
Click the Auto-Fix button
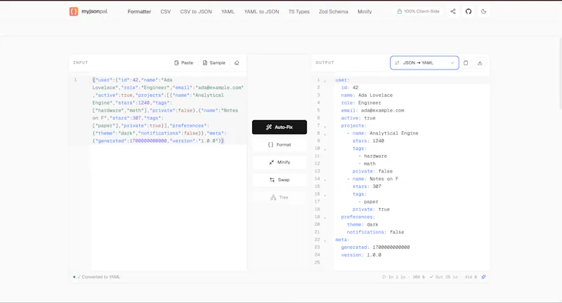tap(280, 127)
